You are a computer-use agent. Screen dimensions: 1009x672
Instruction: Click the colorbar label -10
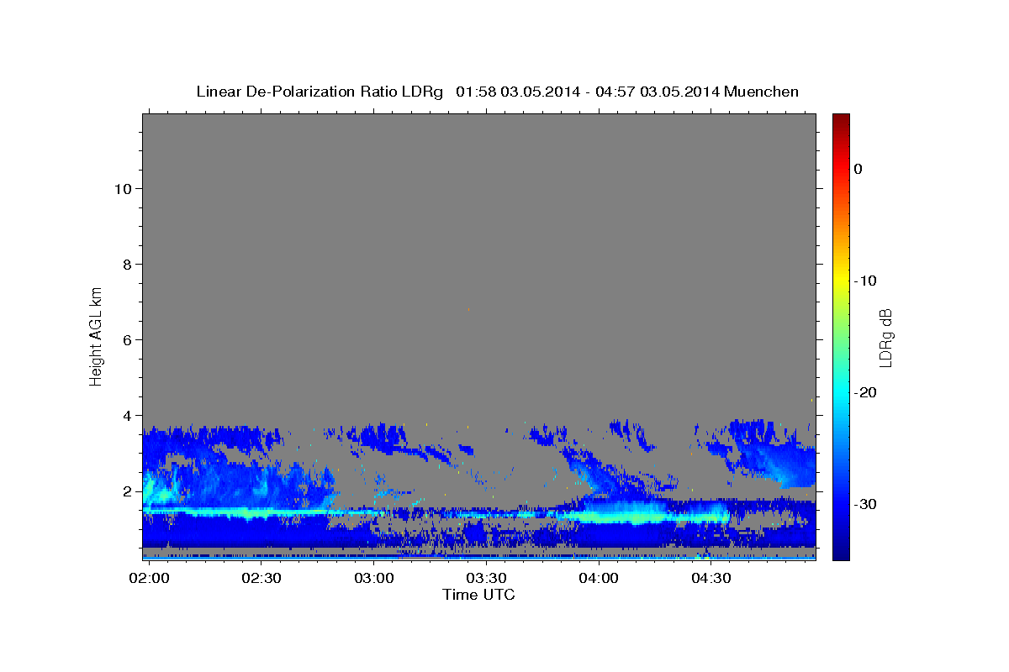[x=865, y=281]
